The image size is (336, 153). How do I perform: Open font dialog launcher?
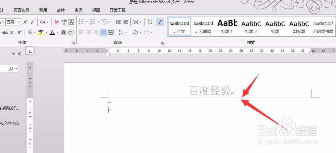coord(74,43)
